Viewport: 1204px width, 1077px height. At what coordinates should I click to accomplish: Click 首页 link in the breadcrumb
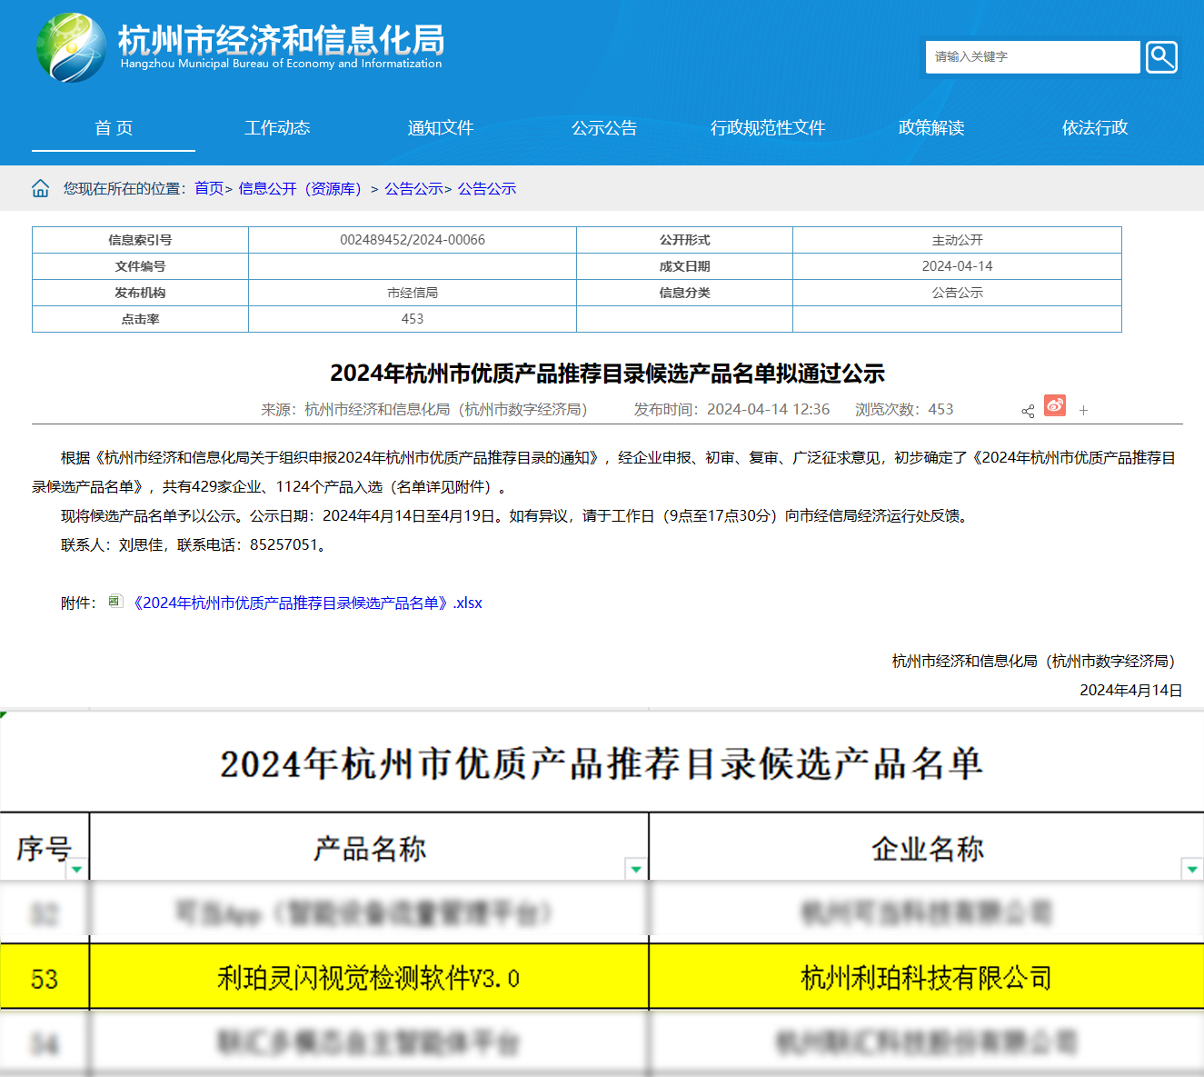209,189
